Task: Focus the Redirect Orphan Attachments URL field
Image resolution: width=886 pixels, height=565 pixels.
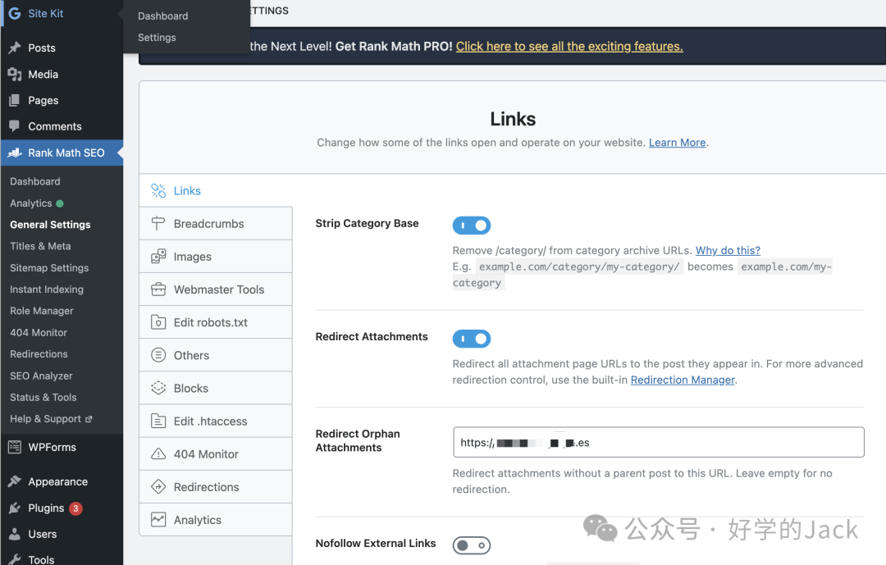Action: [658, 442]
